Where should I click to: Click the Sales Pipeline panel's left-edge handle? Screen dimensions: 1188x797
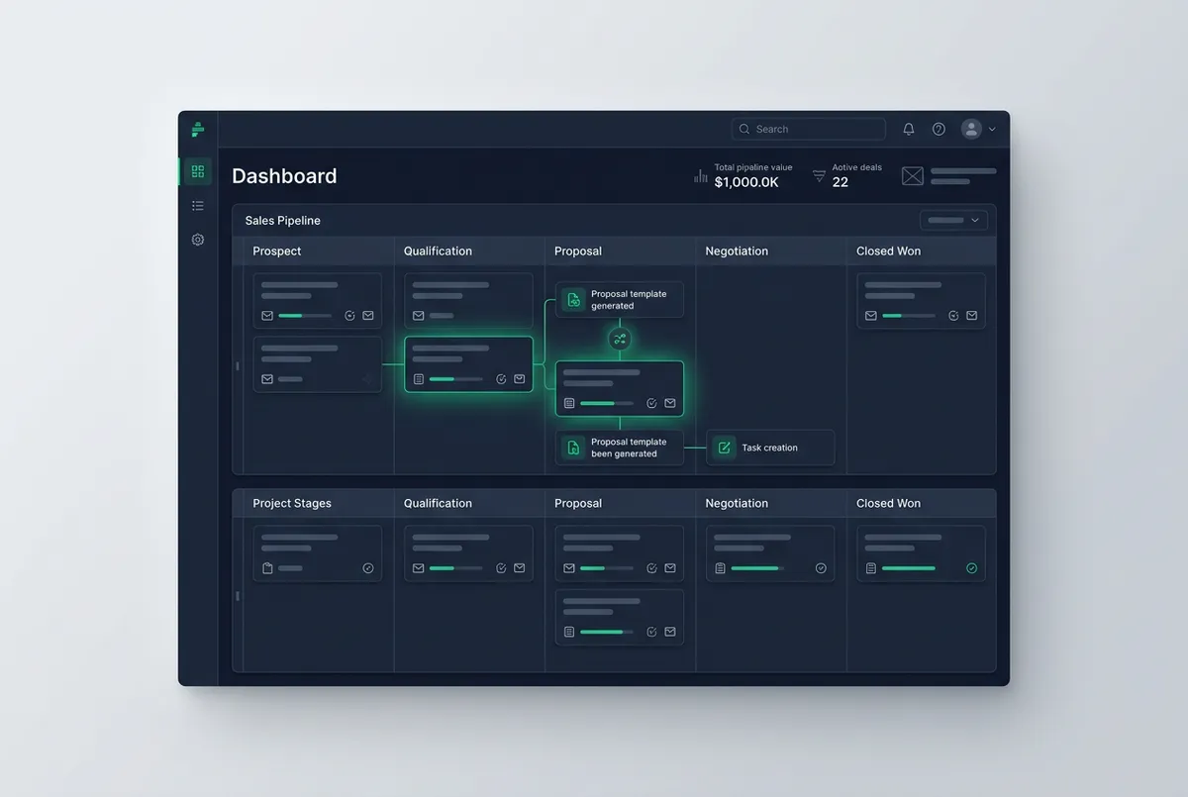[x=238, y=366]
